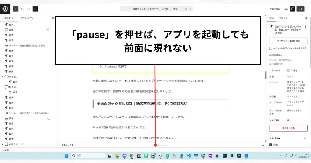Change the author モイア仙人
The image size is (311, 163).
[x=292, y=97]
